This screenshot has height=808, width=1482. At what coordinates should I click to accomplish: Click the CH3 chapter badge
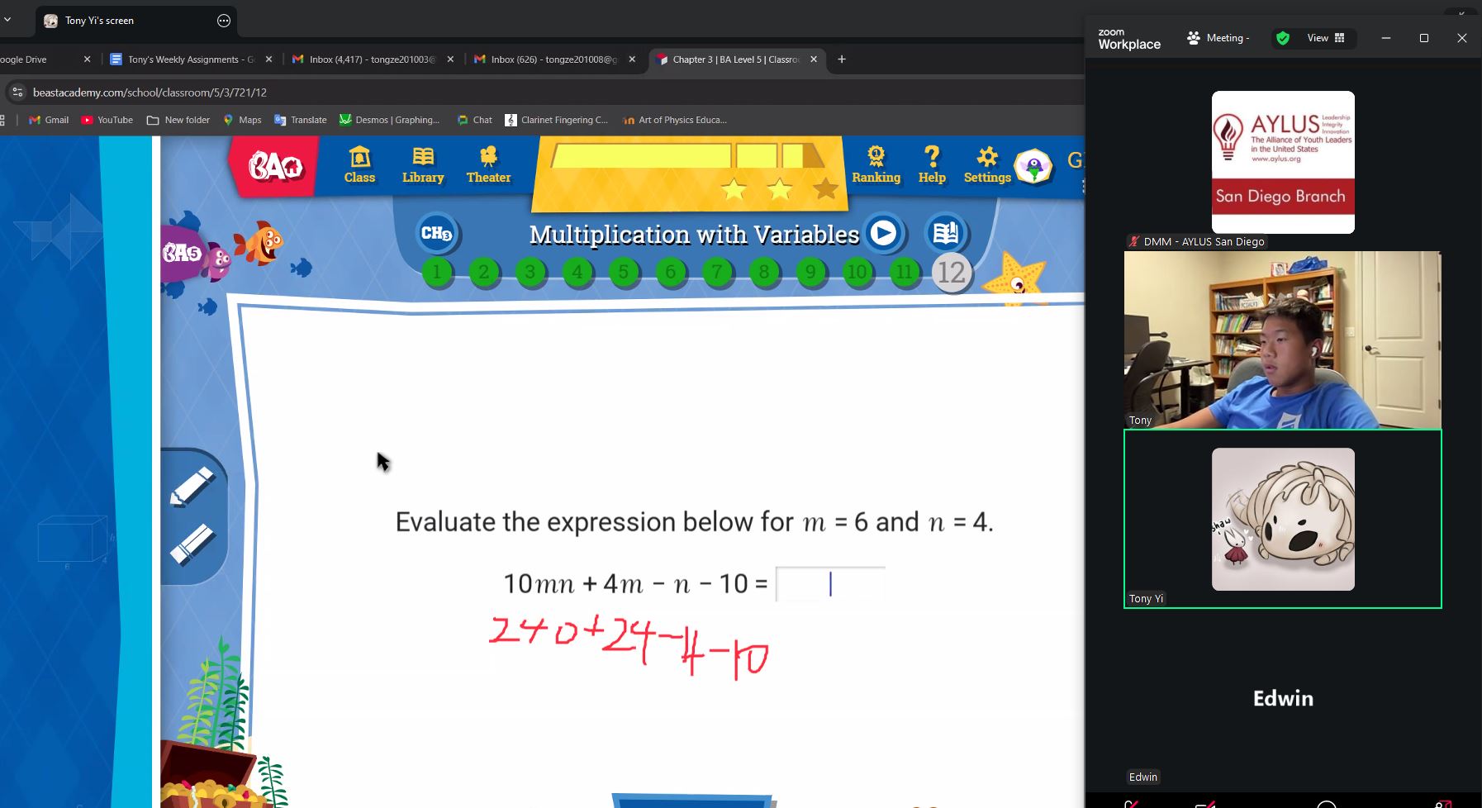(x=436, y=234)
